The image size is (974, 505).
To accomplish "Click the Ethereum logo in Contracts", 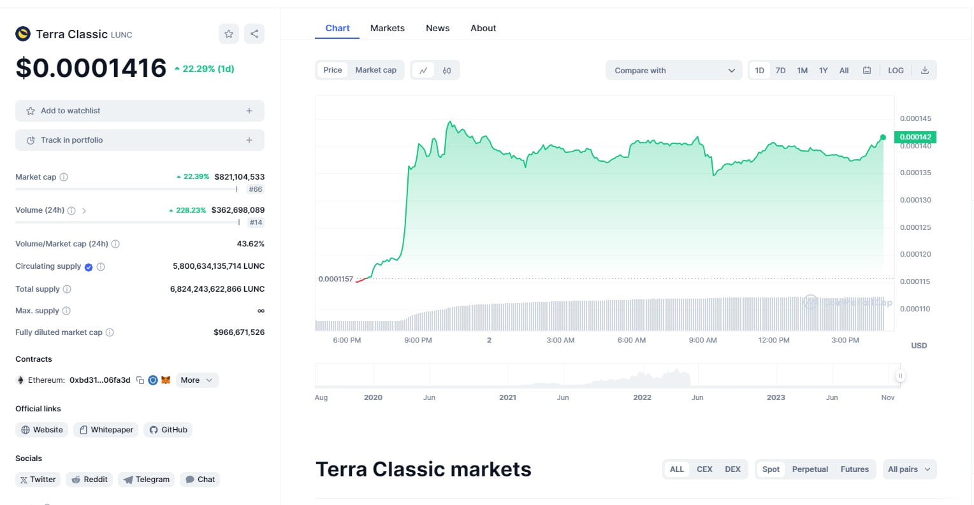I will [x=20, y=380].
